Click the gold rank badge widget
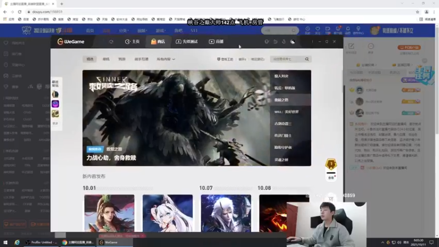This screenshot has width=439, height=247. 331,164
